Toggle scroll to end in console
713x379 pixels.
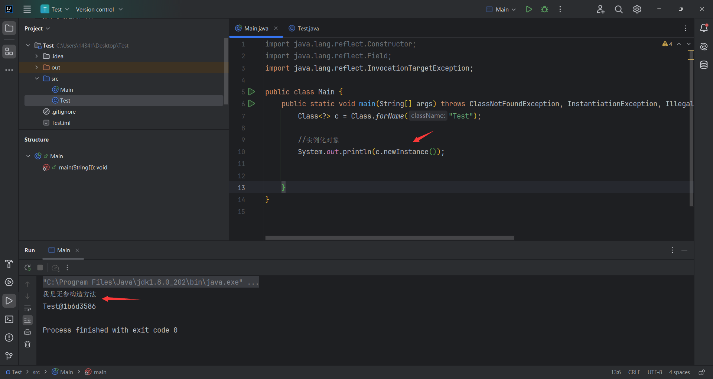point(27,320)
